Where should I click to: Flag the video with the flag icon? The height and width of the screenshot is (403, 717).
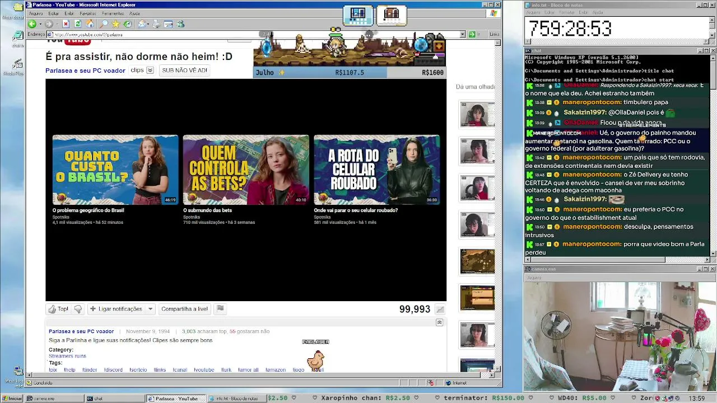tap(220, 308)
